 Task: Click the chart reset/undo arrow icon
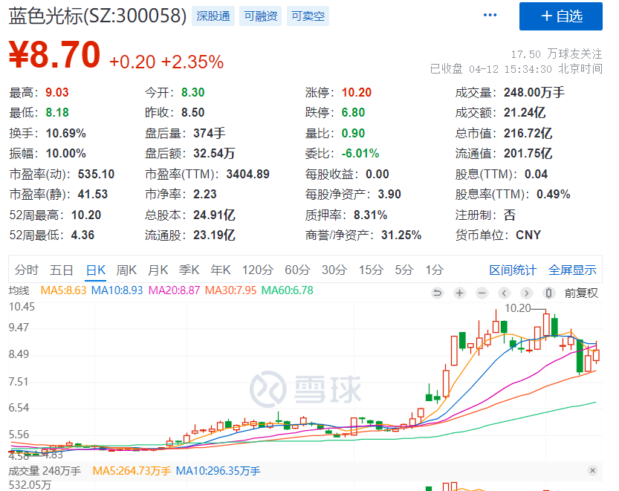(x=438, y=293)
